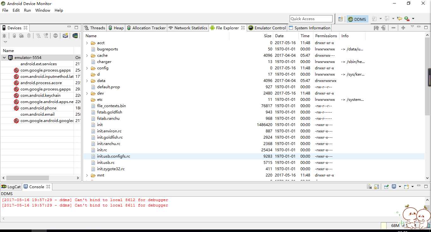
Task: Open the Window menu
Action: pyautogui.click(x=43, y=10)
